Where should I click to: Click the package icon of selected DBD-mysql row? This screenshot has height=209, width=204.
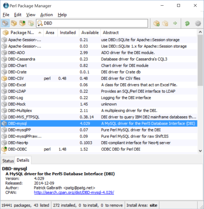click(4, 123)
